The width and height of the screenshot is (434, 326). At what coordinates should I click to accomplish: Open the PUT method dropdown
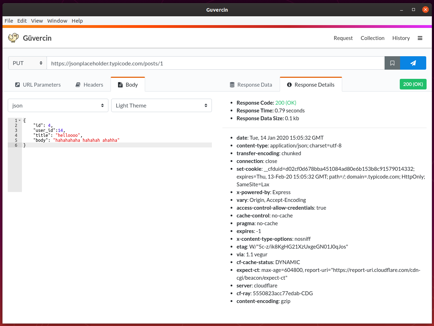coord(27,63)
